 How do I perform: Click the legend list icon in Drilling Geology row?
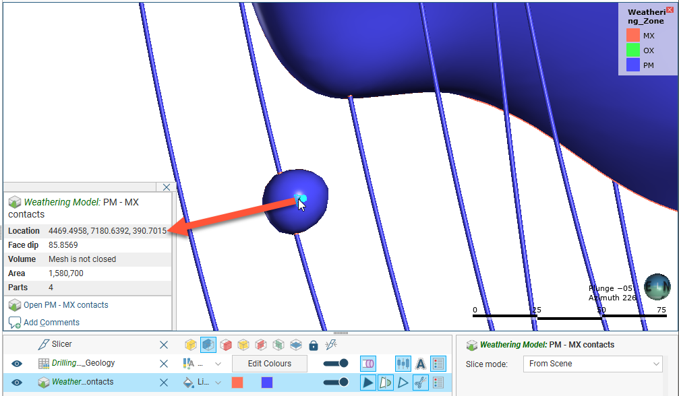coord(438,364)
